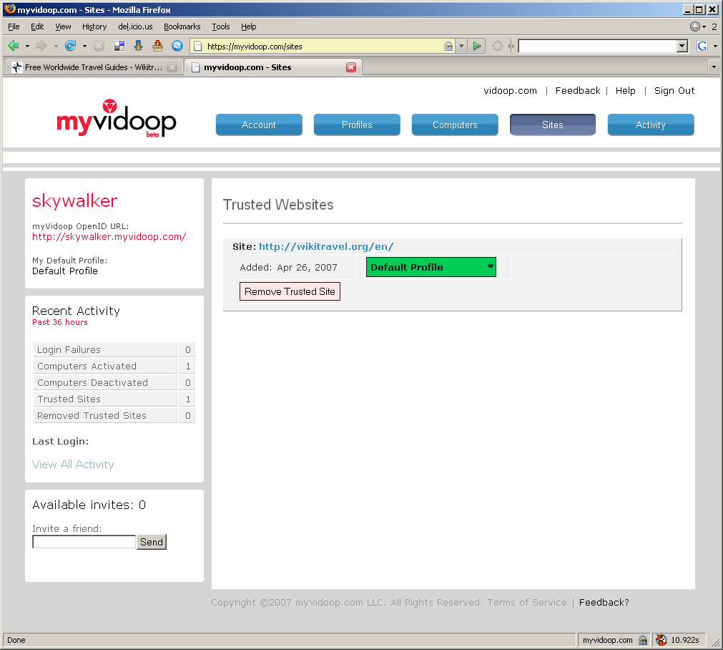Open the Back button history dropdown arrow
This screenshot has width=723, height=650.
click(x=27, y=46)
